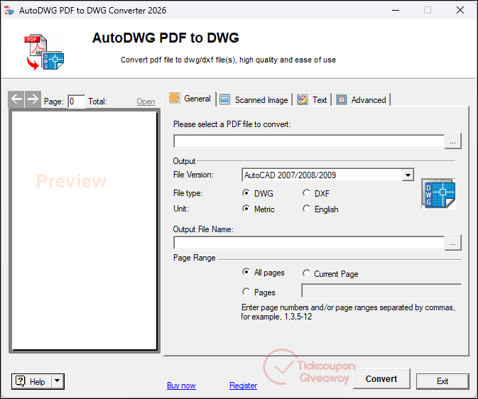The image size is (478, 399).
Task: Click the Open link above preview
Action: (x=146, y=102)
